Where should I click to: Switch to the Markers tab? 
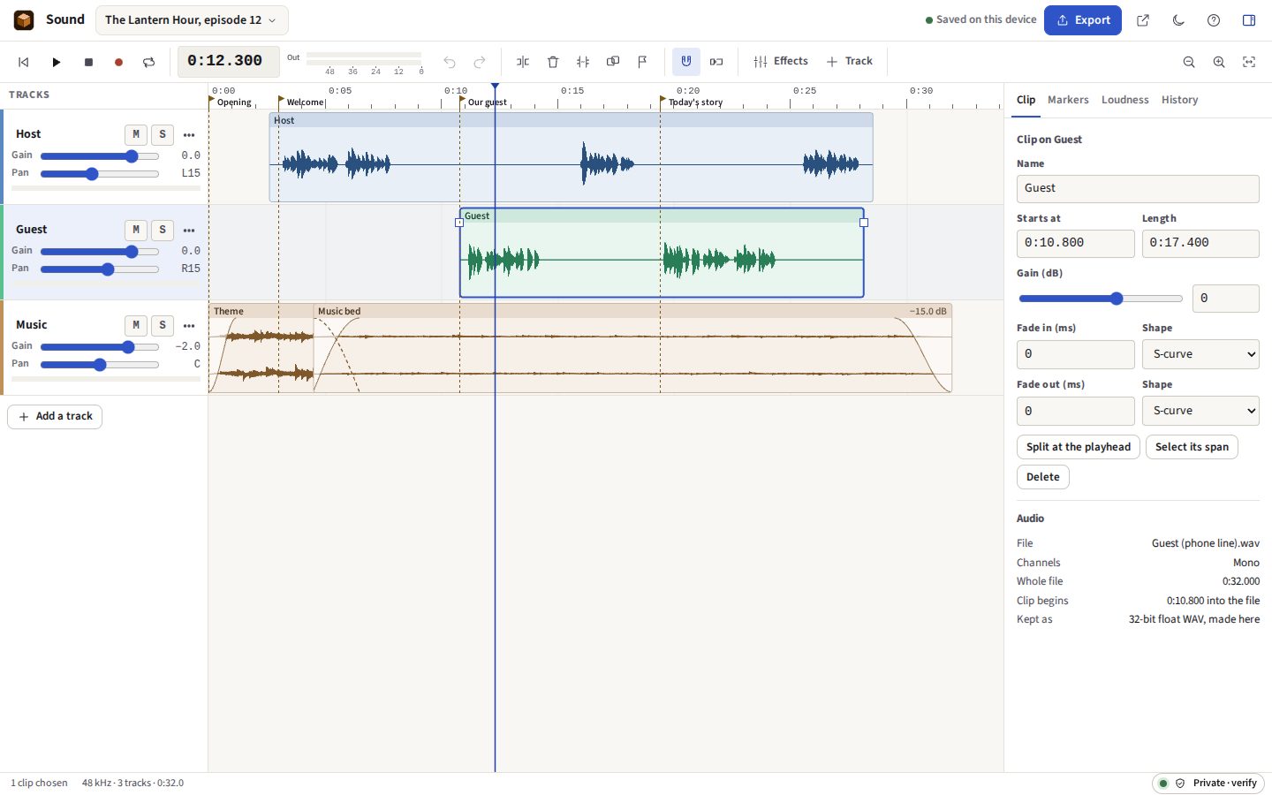coord(1068,100)
